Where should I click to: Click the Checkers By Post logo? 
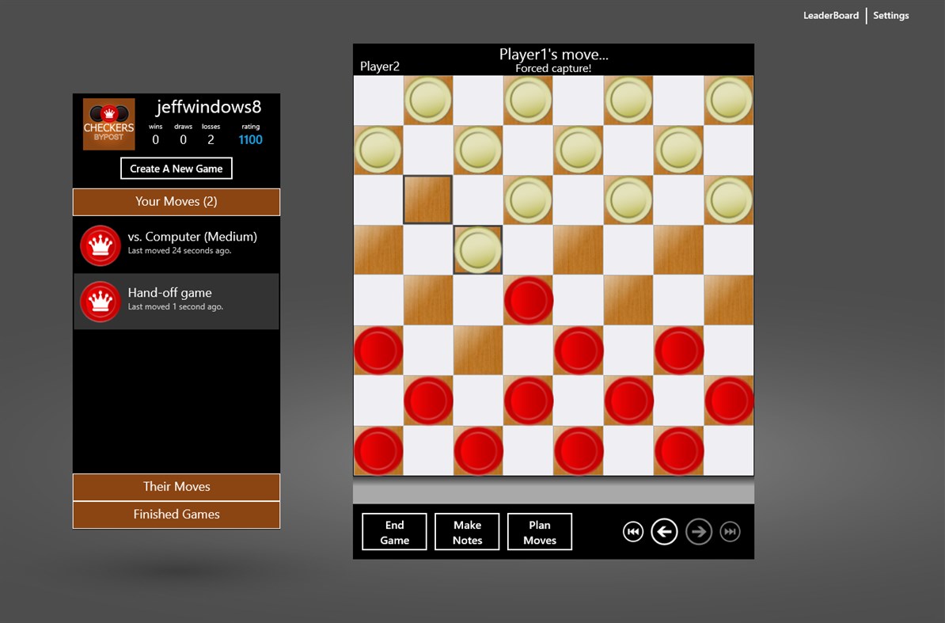click(x=108, y=123)
